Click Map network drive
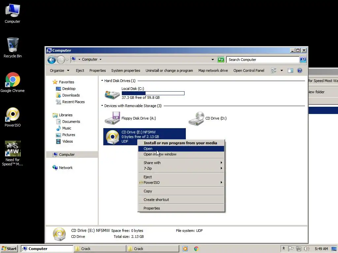This screenshot has width=338, height=253. pyautogui.click(x=213, y=70)
